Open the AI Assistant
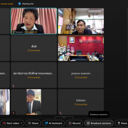 coord(53,123)
